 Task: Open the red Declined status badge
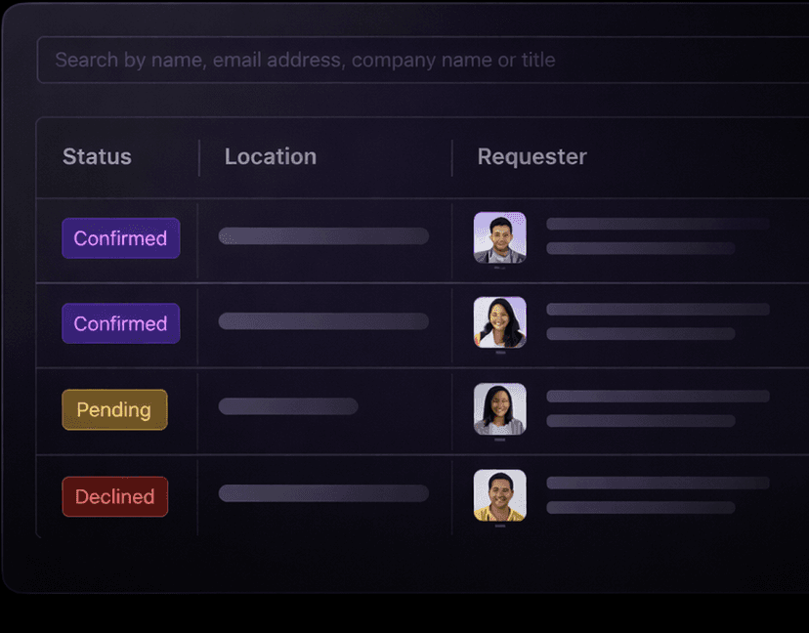point(114,496)
